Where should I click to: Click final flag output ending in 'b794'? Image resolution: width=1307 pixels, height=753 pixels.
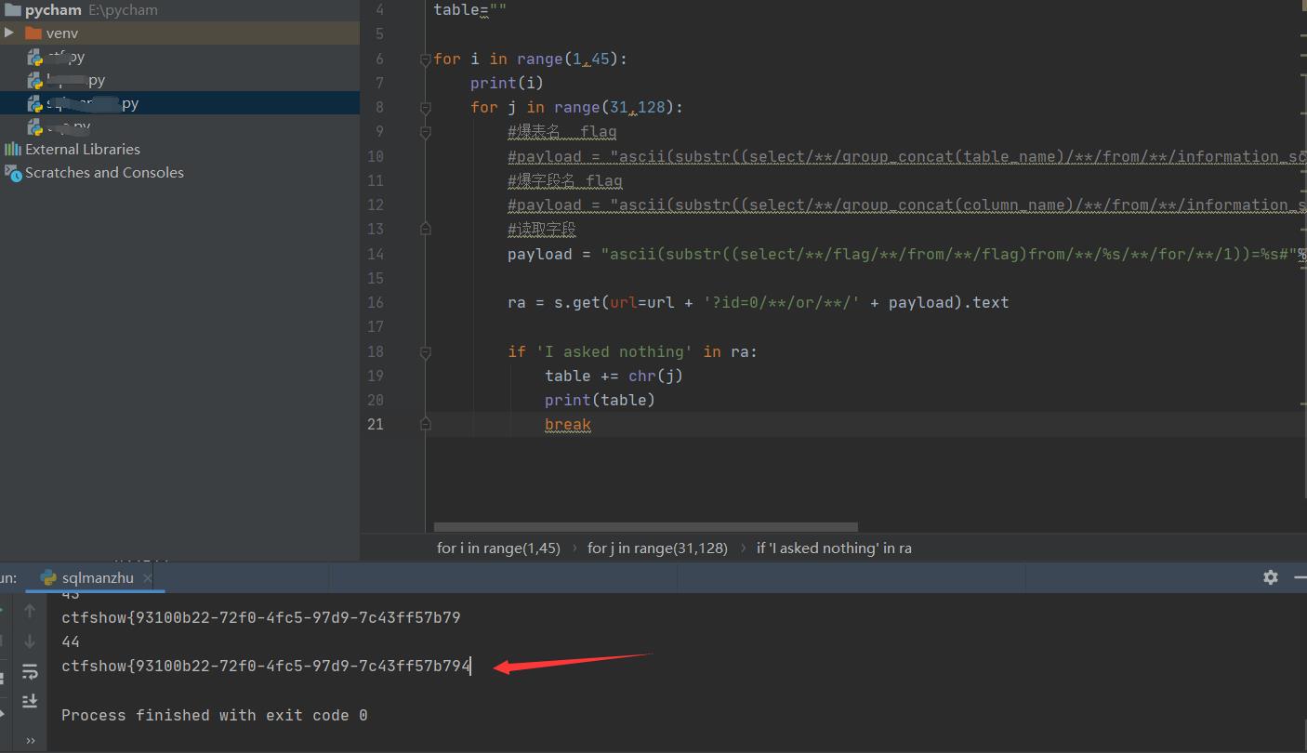(x=266, y=666)
